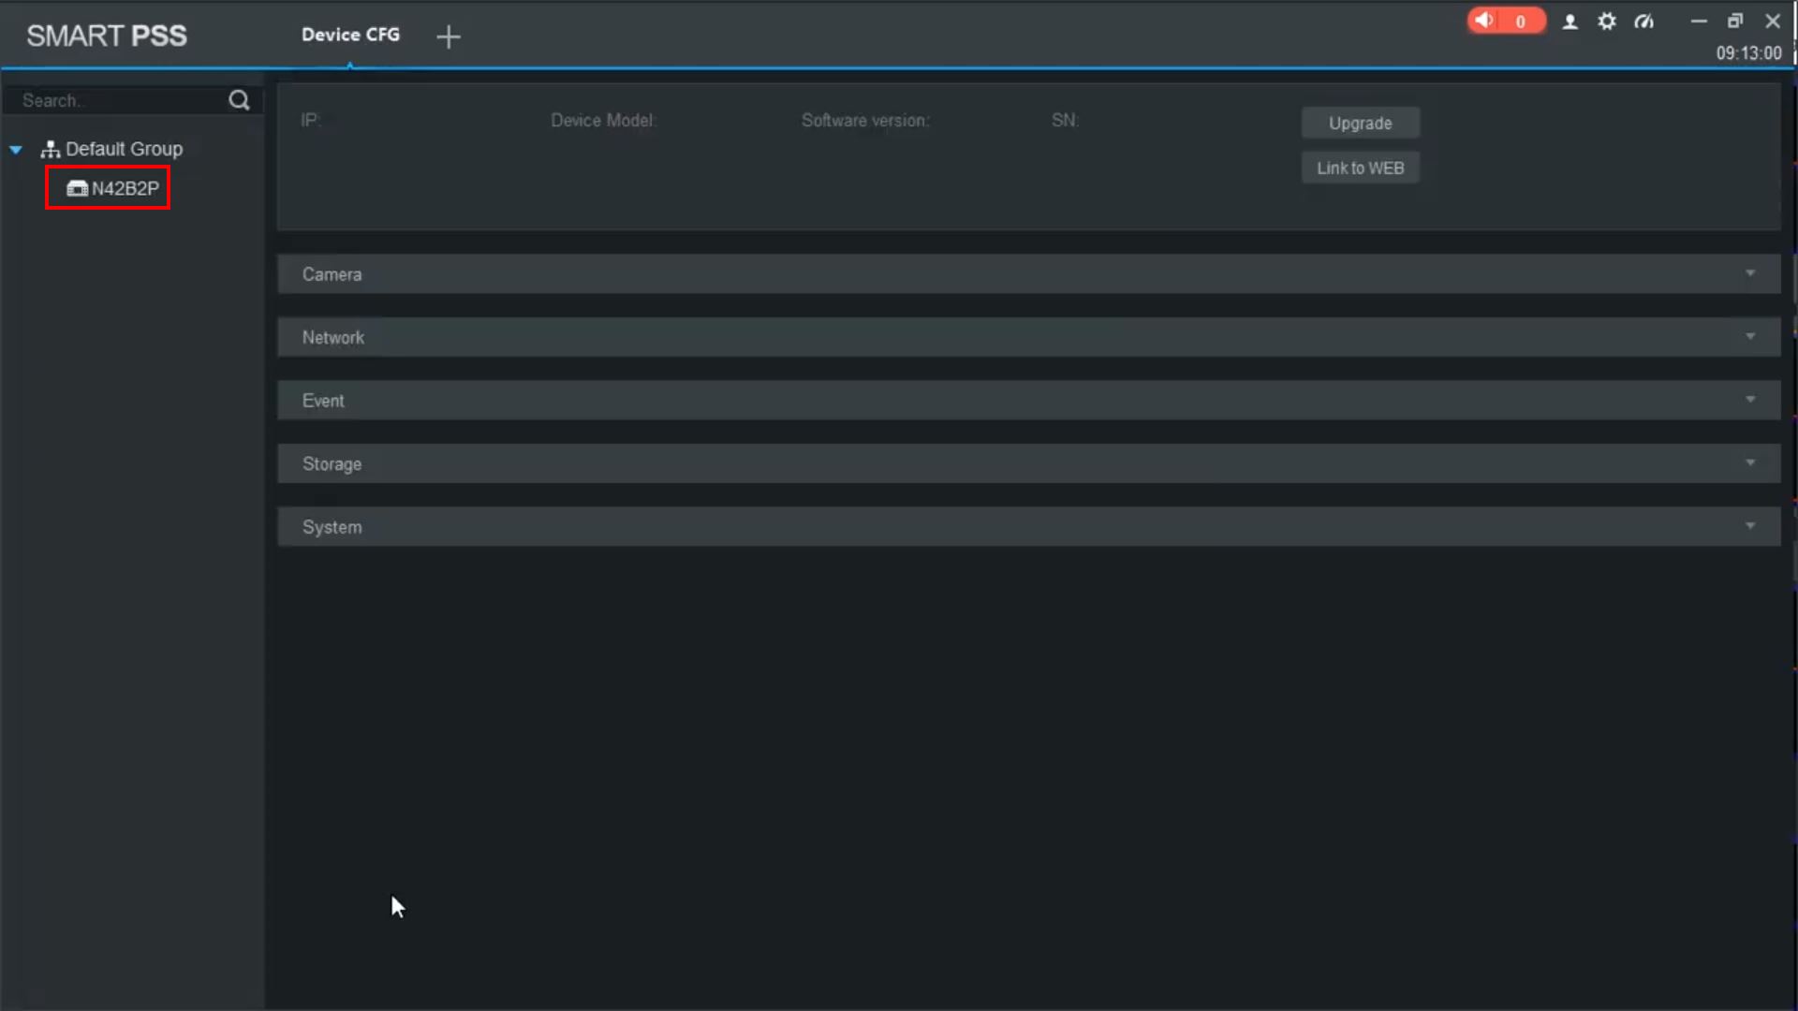Click the device Search input field

(117, 100)
